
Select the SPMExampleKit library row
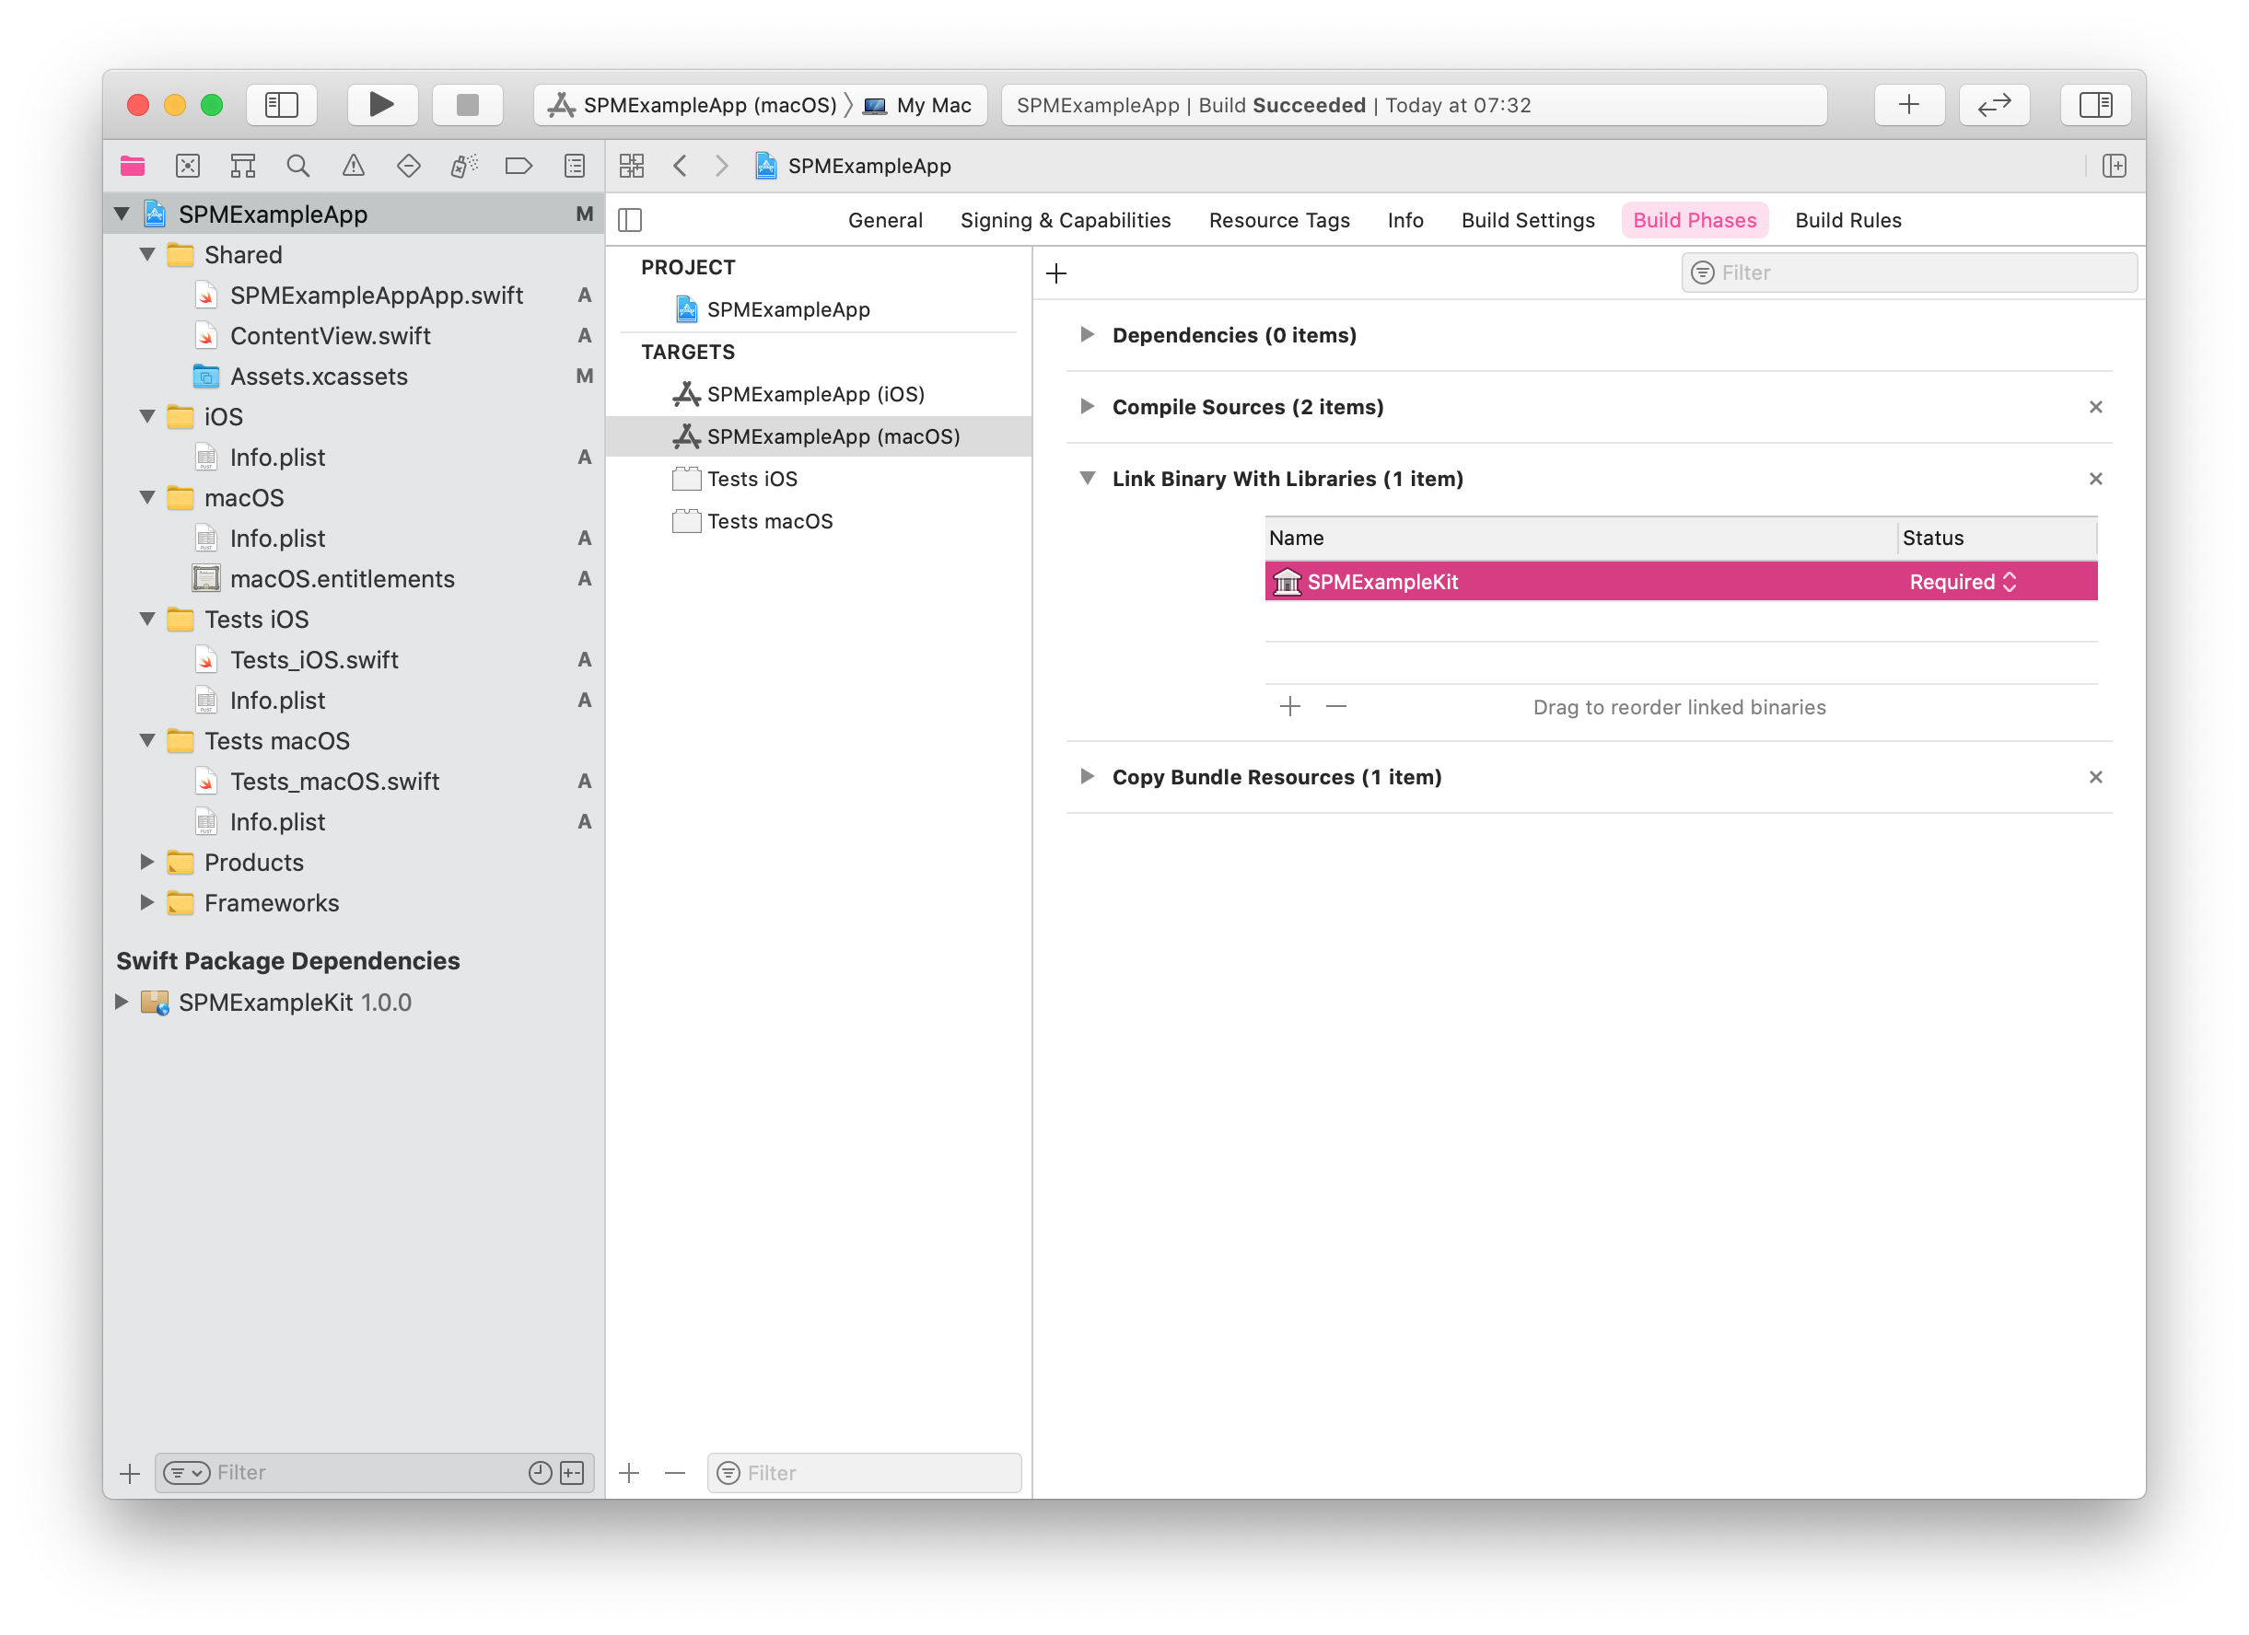[x=1681, y=582]
